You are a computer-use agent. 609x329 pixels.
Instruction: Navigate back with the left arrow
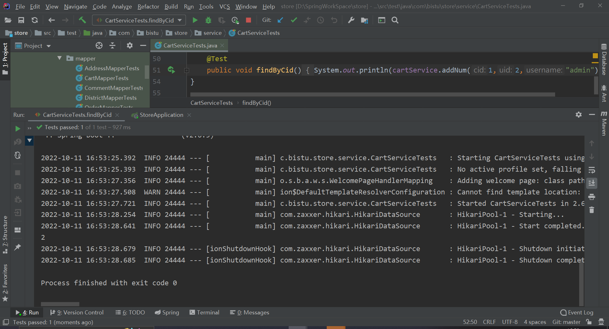[51, 20]
